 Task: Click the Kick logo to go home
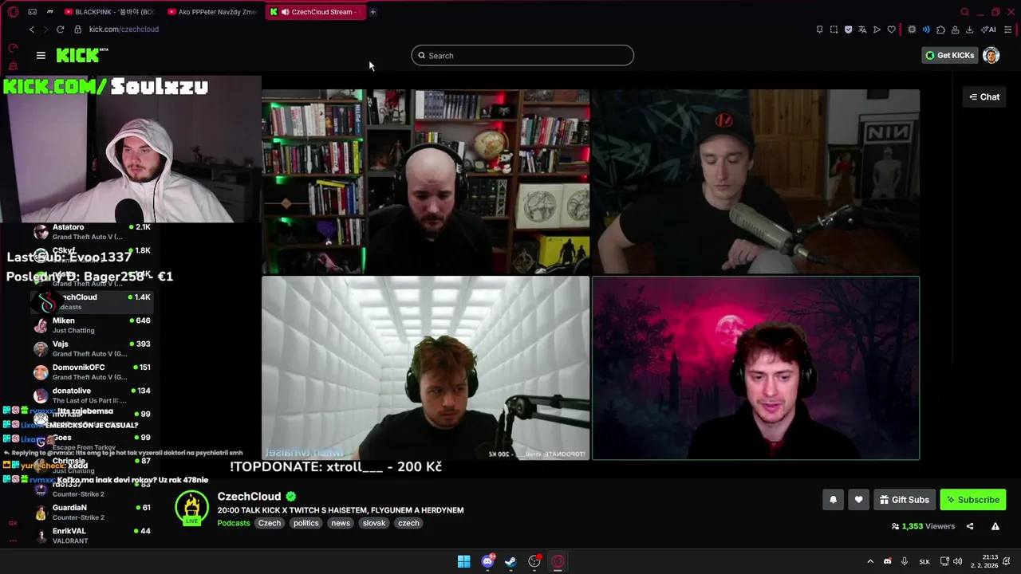[x=82, y=55]
